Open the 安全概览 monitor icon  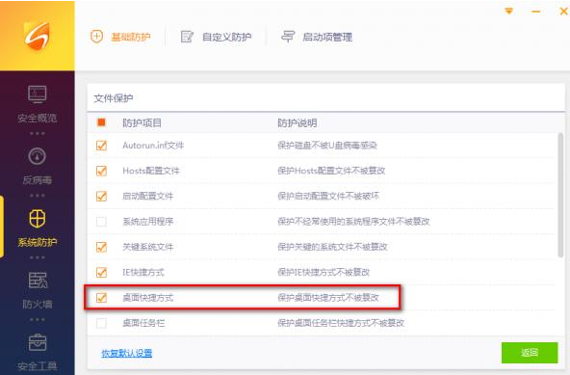[38, 94]
